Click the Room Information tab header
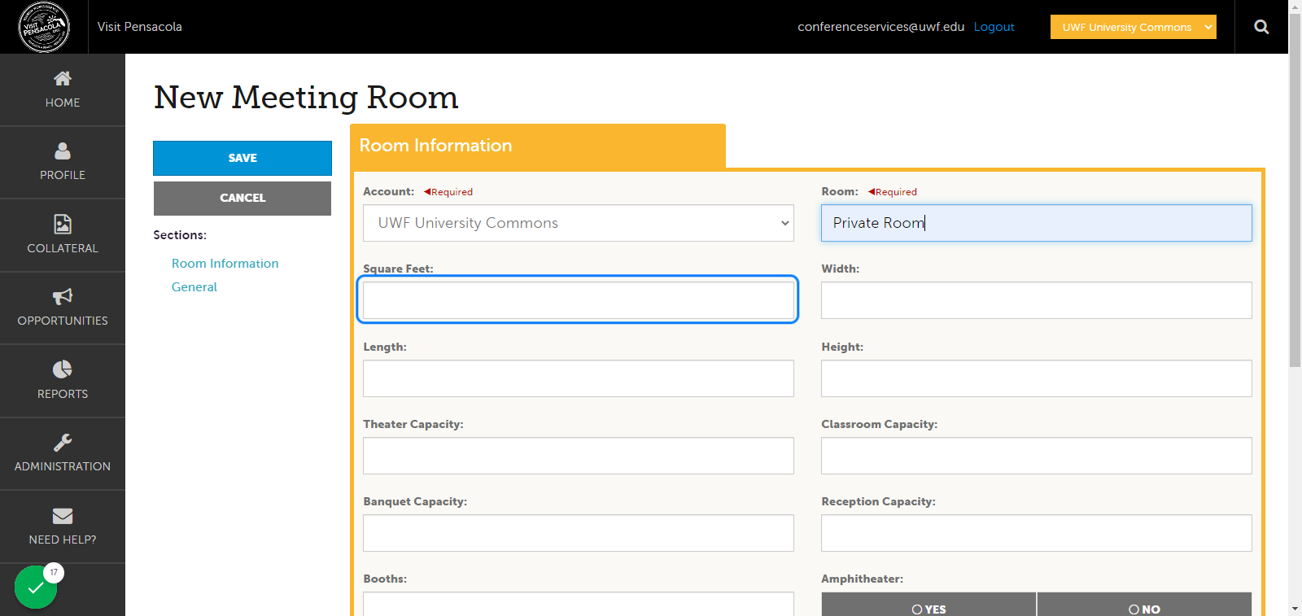1302x616 pixels. pyautogui.click(x=538, y=146)
